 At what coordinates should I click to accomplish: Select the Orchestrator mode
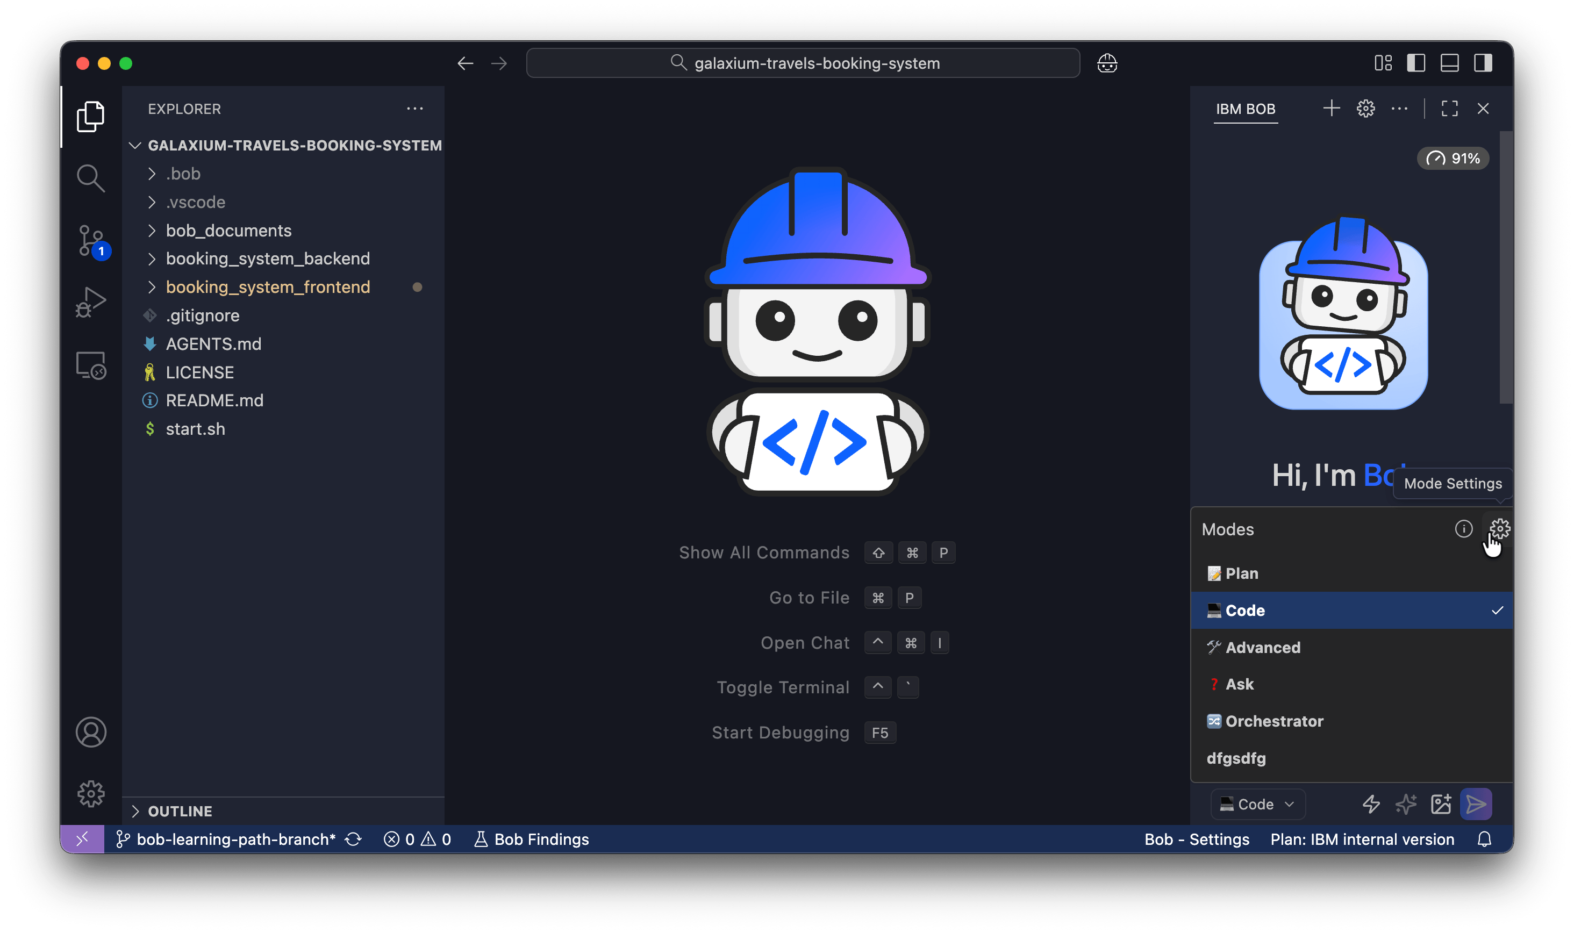pos(1274,721)
